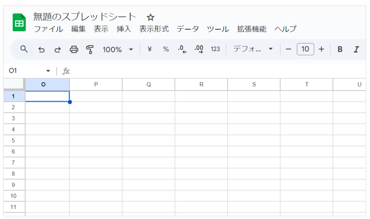Toggle italic formatting

pyautogui.click(x=356, y=49)
